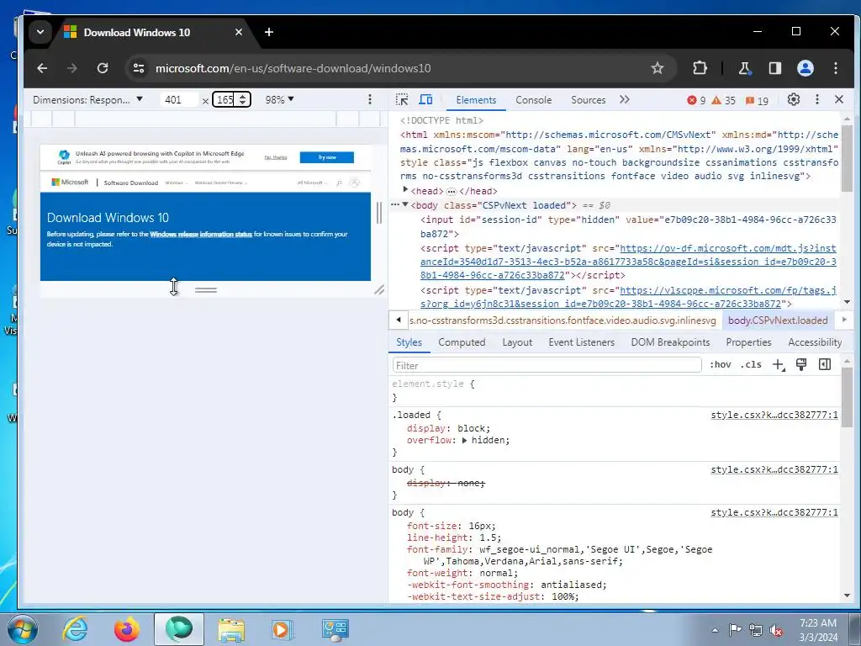View site information icon in address bar
The image size is (861, 646).
[x=139, y=68]
